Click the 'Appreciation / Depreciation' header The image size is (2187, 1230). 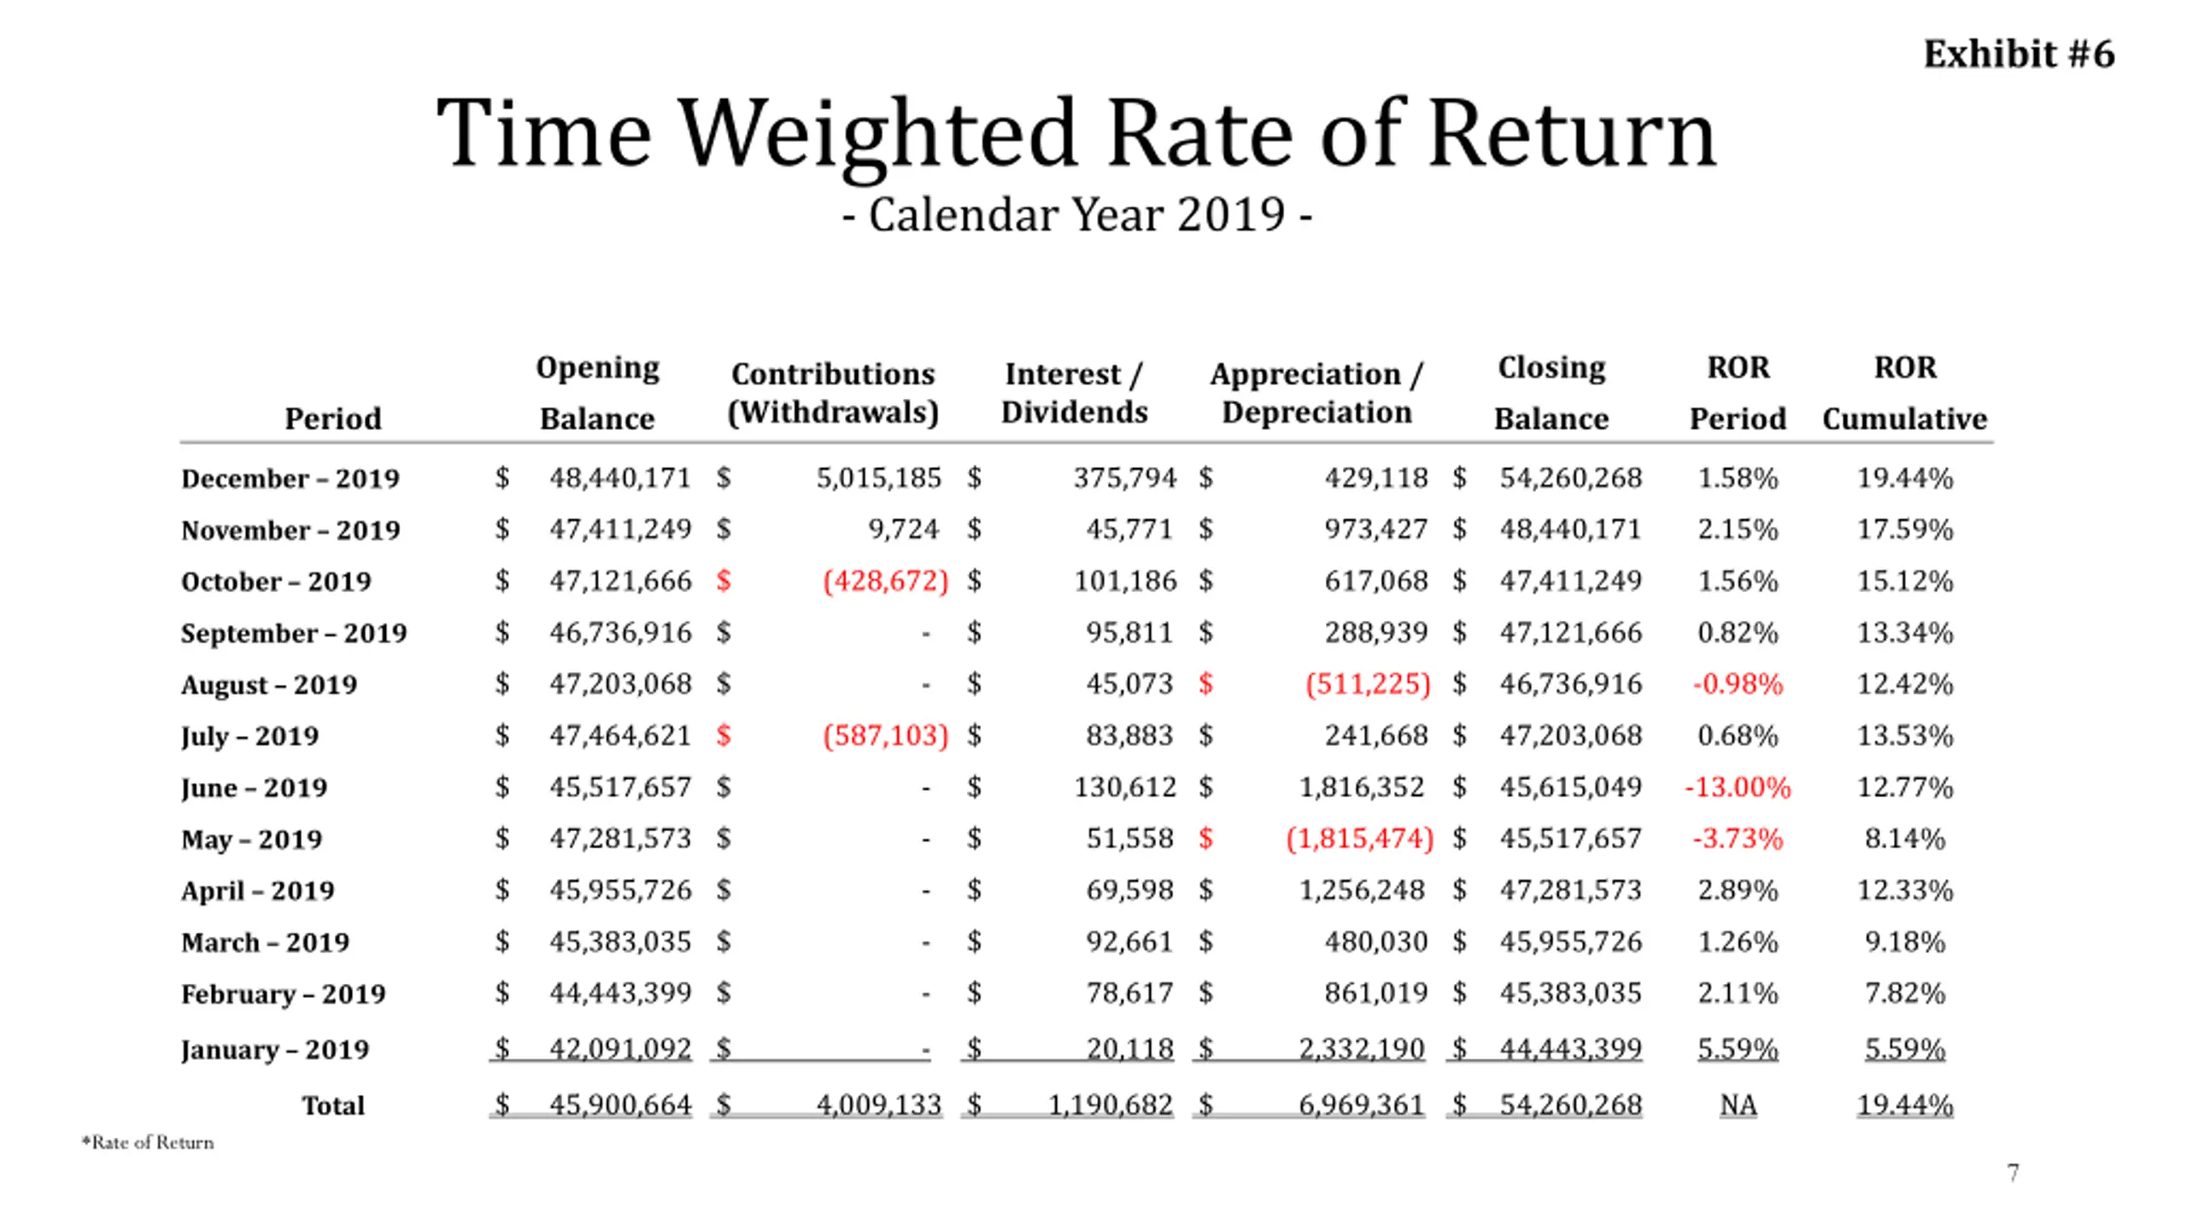[1316, 393]
